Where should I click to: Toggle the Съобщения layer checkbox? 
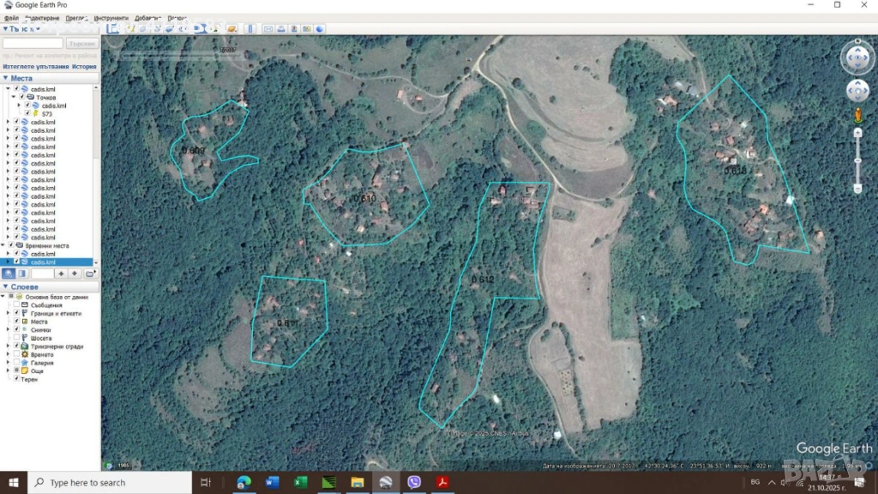point(16,305)
